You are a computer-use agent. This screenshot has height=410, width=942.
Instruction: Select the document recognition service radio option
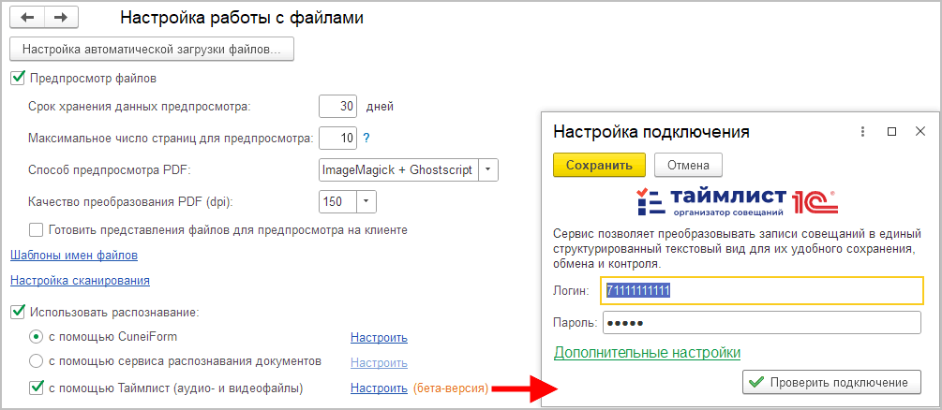tap(37, 360)
